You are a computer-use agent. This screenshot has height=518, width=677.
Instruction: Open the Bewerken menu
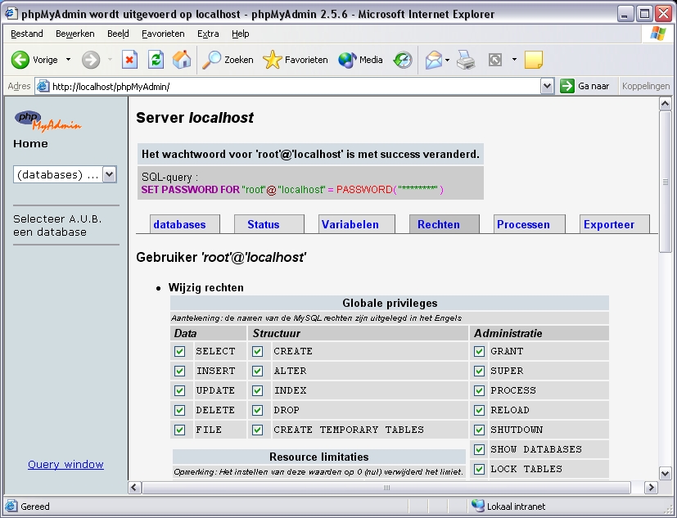74,34
